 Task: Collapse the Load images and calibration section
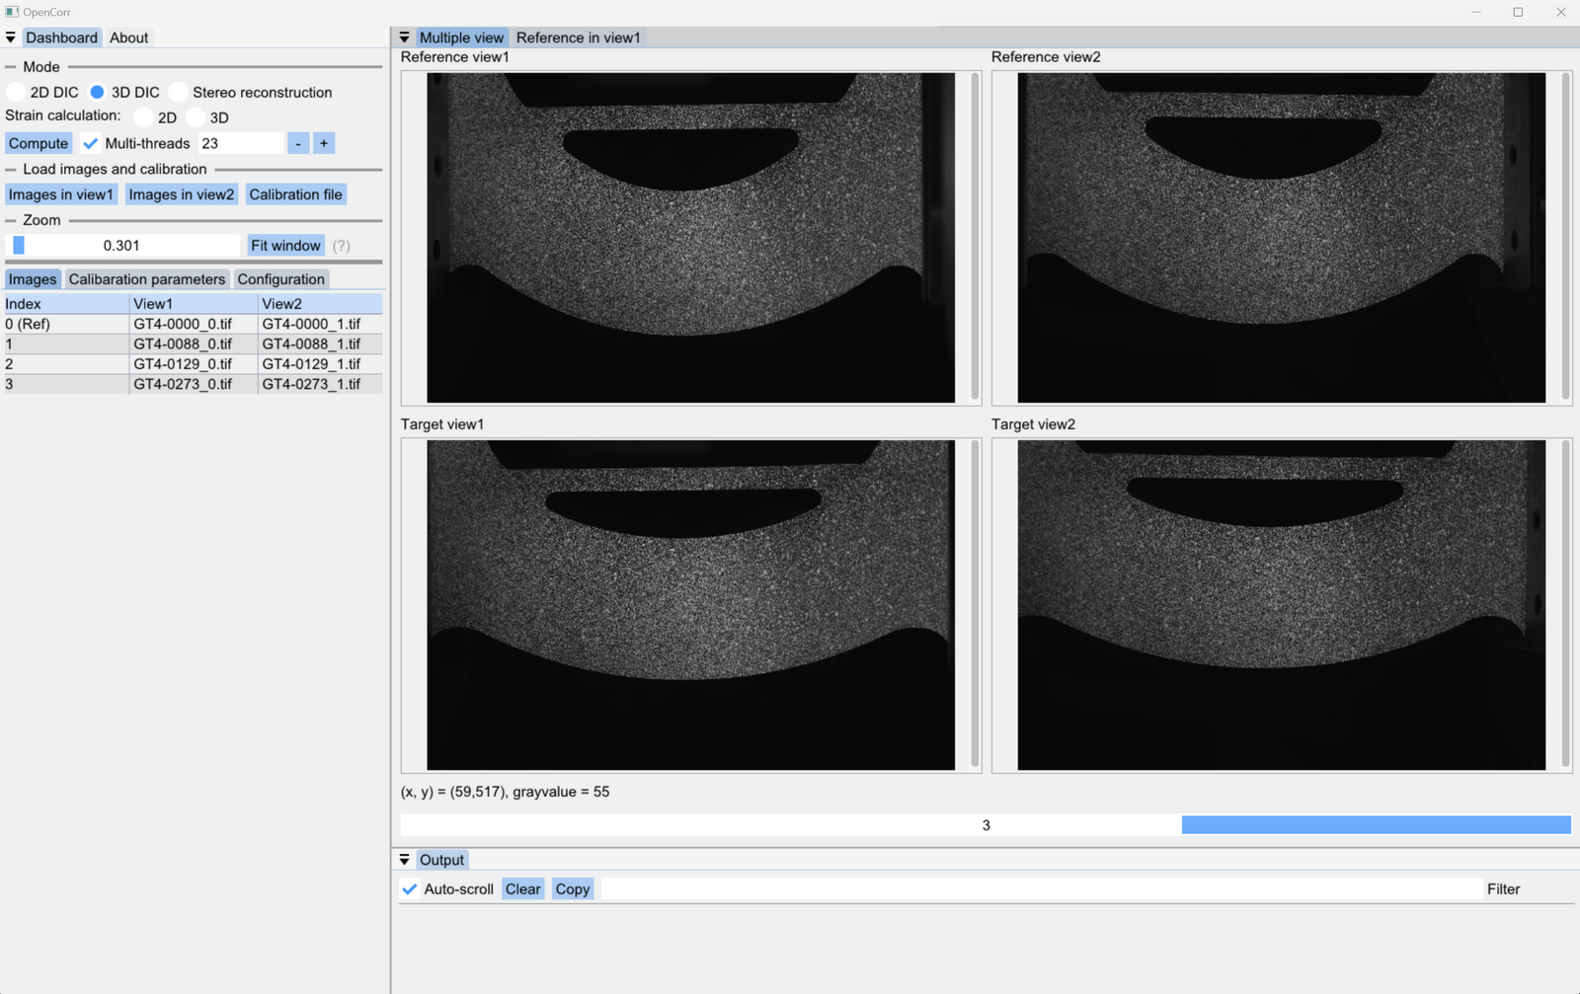tap(9, 169)
